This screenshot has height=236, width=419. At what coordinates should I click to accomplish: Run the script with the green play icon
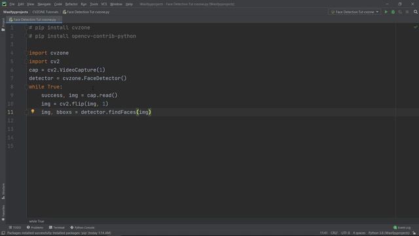pyautogui.click(x=386, y=12)
